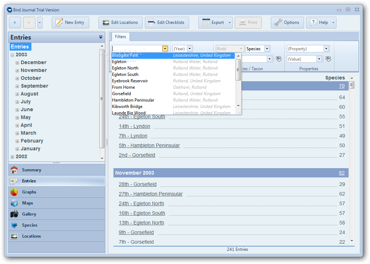Open Options
Screen dimensions: 370x264
(x=287, y=23)
